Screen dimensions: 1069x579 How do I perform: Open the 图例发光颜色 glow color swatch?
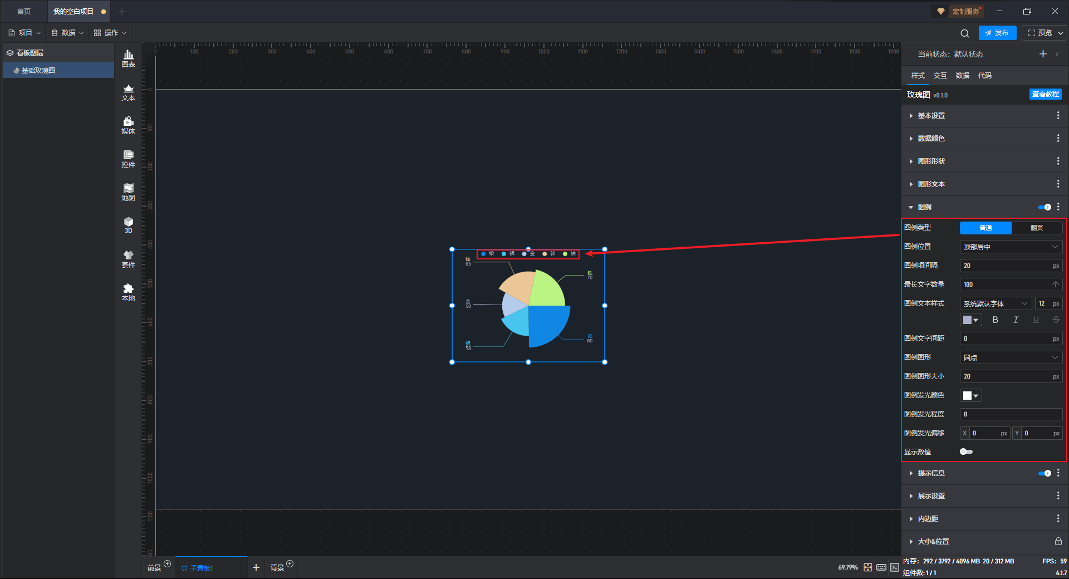pos(970,395)
